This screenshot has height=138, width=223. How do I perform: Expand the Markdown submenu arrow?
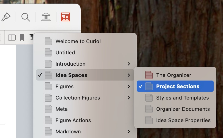[129, 132]
